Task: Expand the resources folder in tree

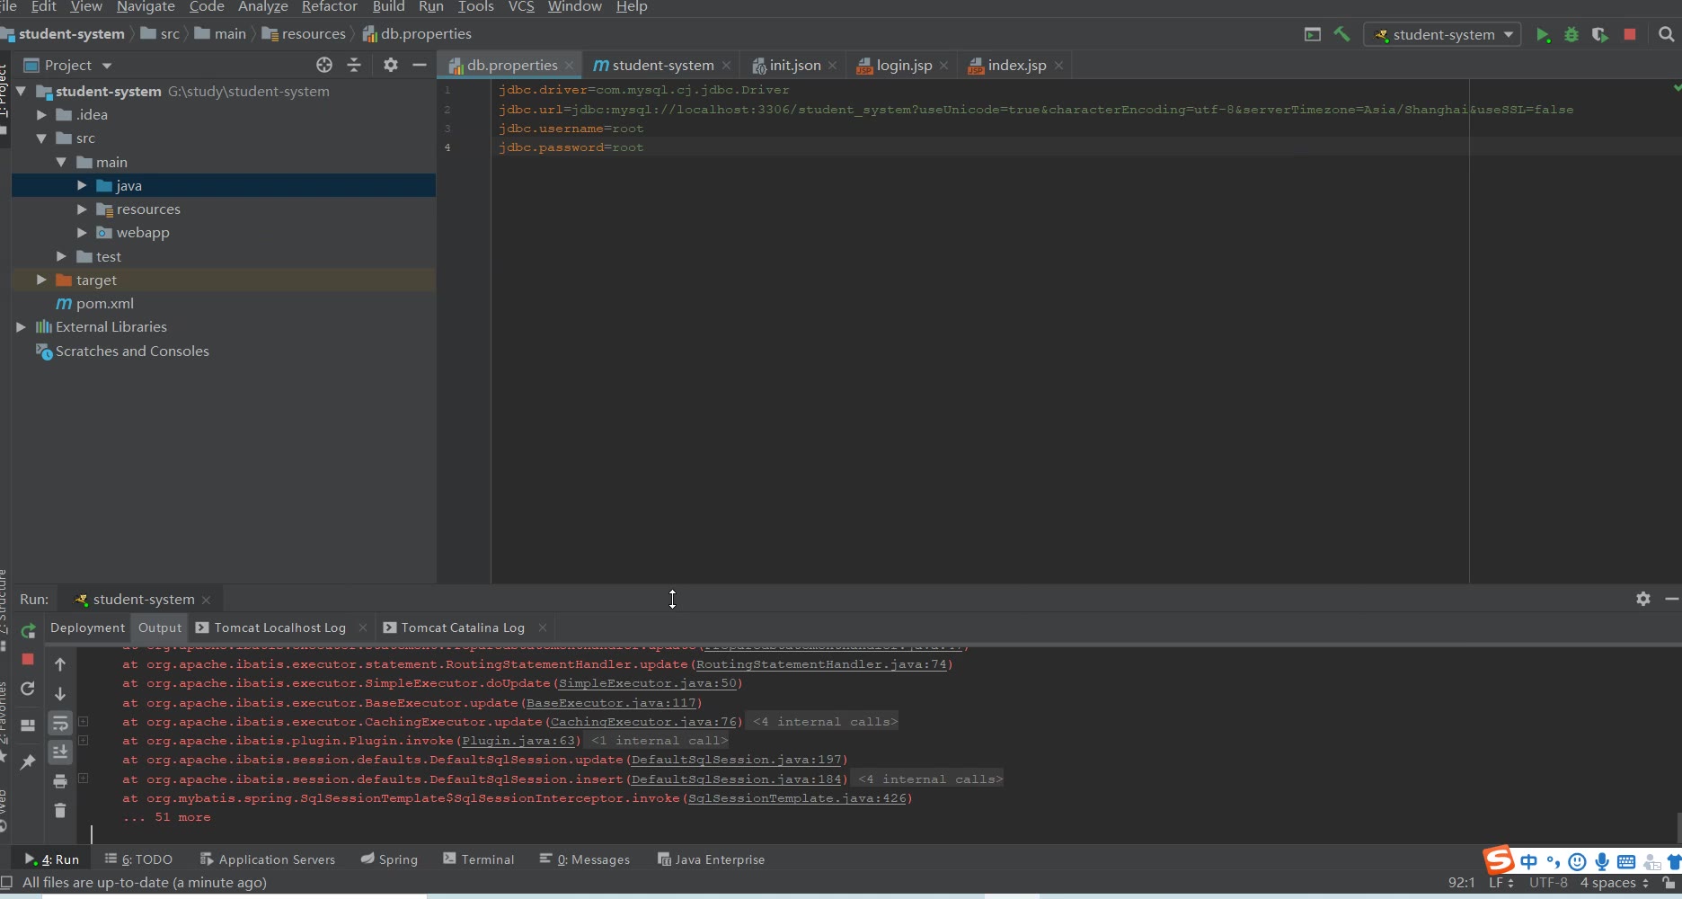Action: tap(82, 209)
